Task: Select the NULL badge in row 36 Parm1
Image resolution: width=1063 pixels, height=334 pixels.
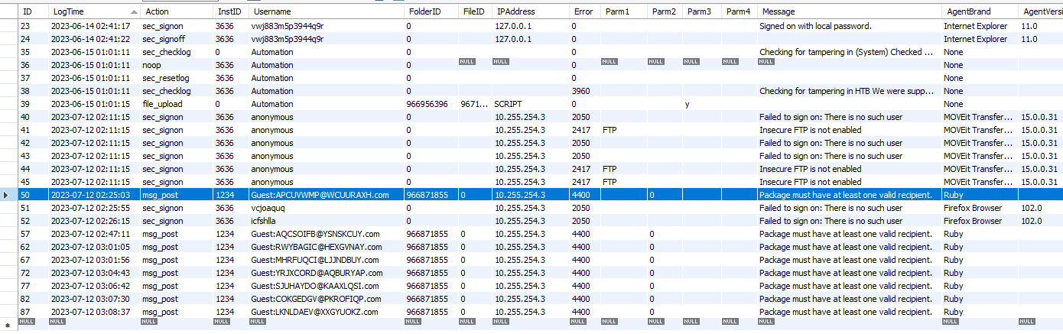Action: pos(609,62)
